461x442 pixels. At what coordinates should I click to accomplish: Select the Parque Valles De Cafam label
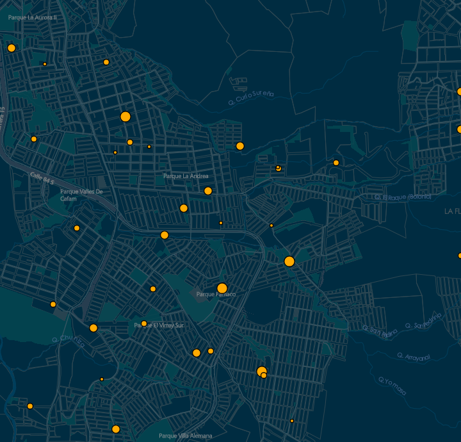[x=81, y=195]
